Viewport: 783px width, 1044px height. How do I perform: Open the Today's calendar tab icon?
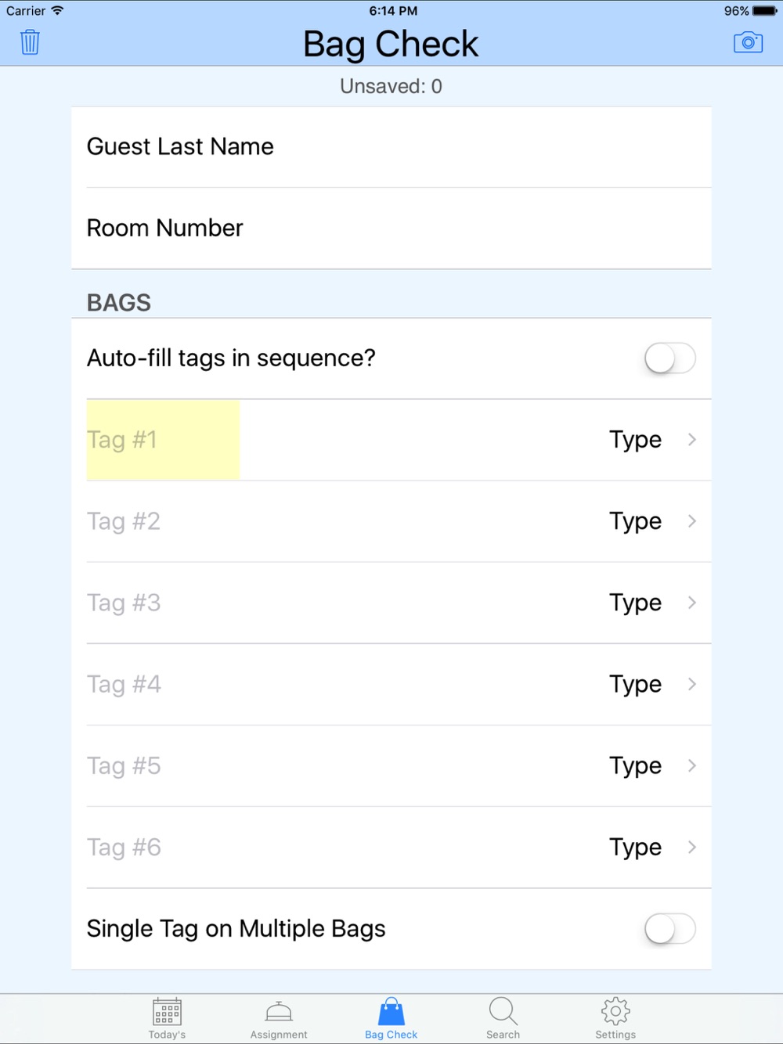pyautogui.click(x=167, y=1012)
